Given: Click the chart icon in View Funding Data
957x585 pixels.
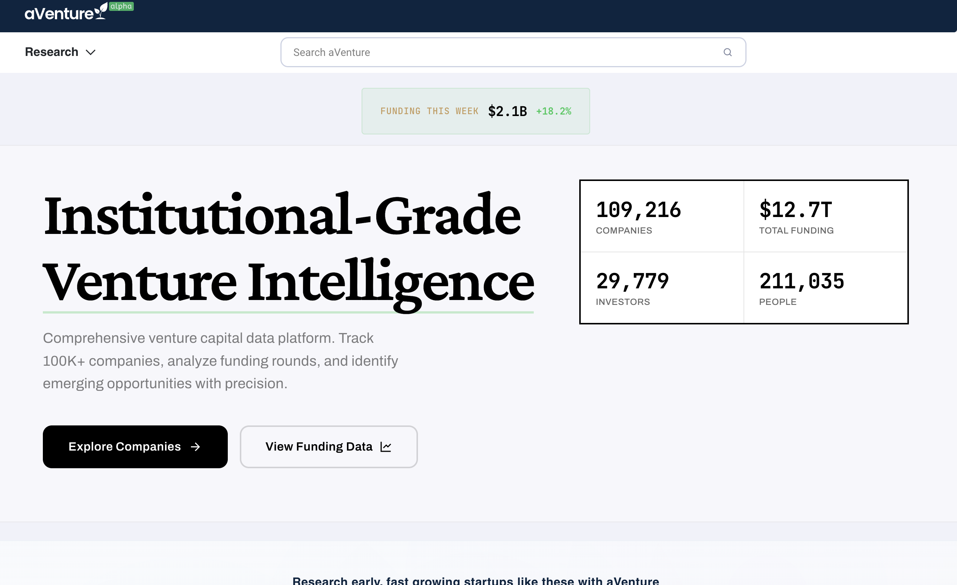Looking at the screenshot, I should point(386,447).
